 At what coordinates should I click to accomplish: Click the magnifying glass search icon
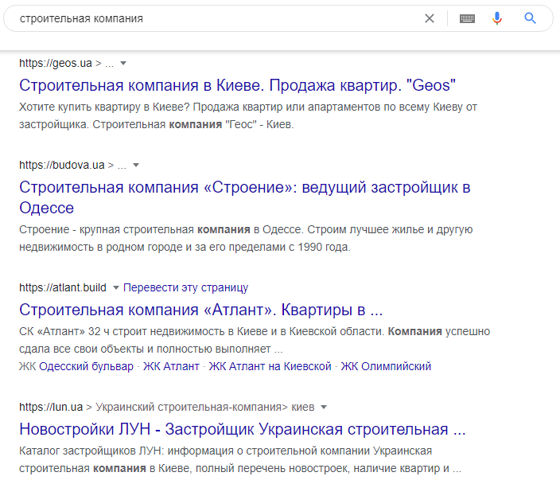click(531, 18)
